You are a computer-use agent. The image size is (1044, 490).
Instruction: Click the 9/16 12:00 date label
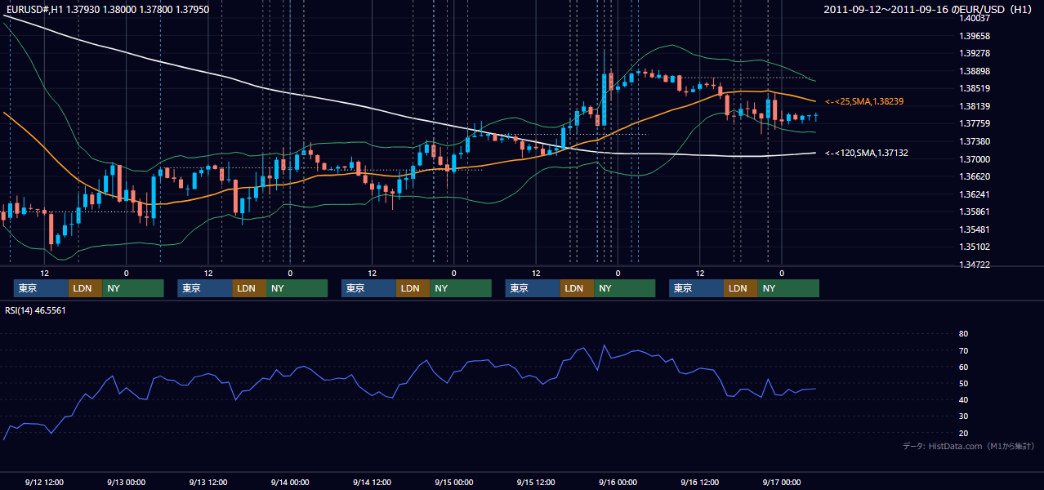699,482
